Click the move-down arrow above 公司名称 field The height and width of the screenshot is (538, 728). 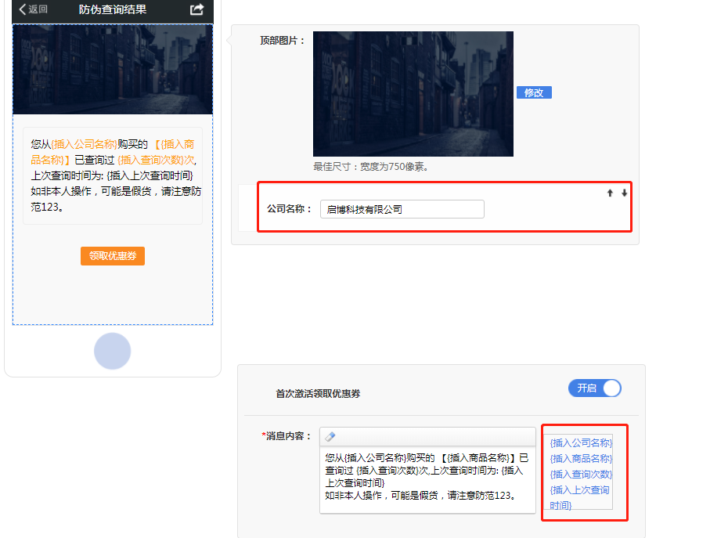pyautogui.click(x=624, y=193)
